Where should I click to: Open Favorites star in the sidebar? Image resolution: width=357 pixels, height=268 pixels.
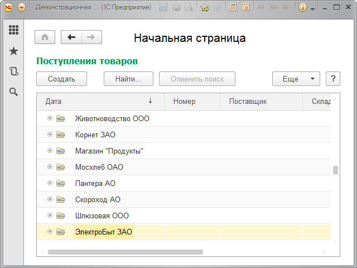(x=14, y=51)
